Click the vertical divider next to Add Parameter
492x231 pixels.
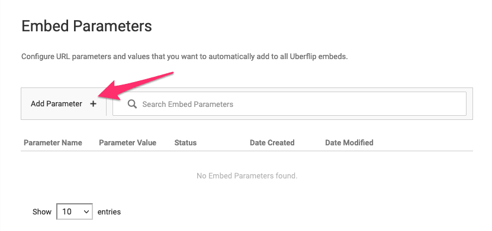point(107,103)
